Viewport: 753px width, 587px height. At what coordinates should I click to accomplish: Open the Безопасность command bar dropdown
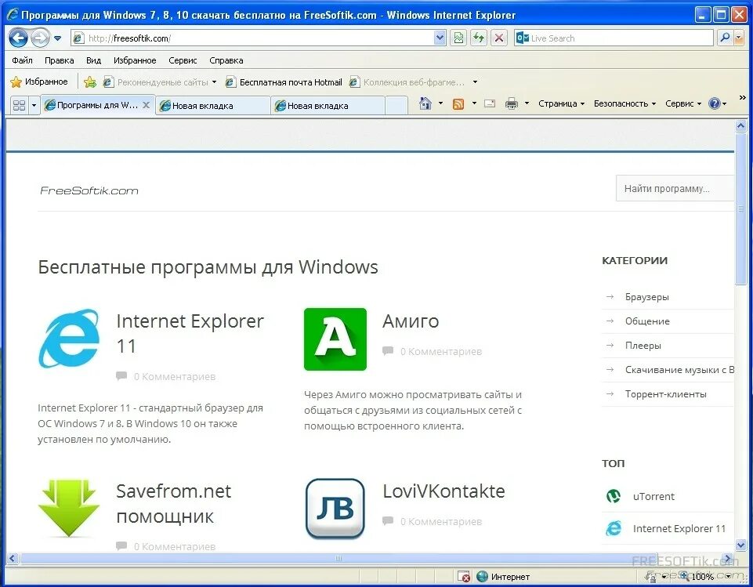[624, 103]
